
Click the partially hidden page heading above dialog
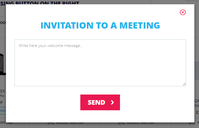[39, 3]
